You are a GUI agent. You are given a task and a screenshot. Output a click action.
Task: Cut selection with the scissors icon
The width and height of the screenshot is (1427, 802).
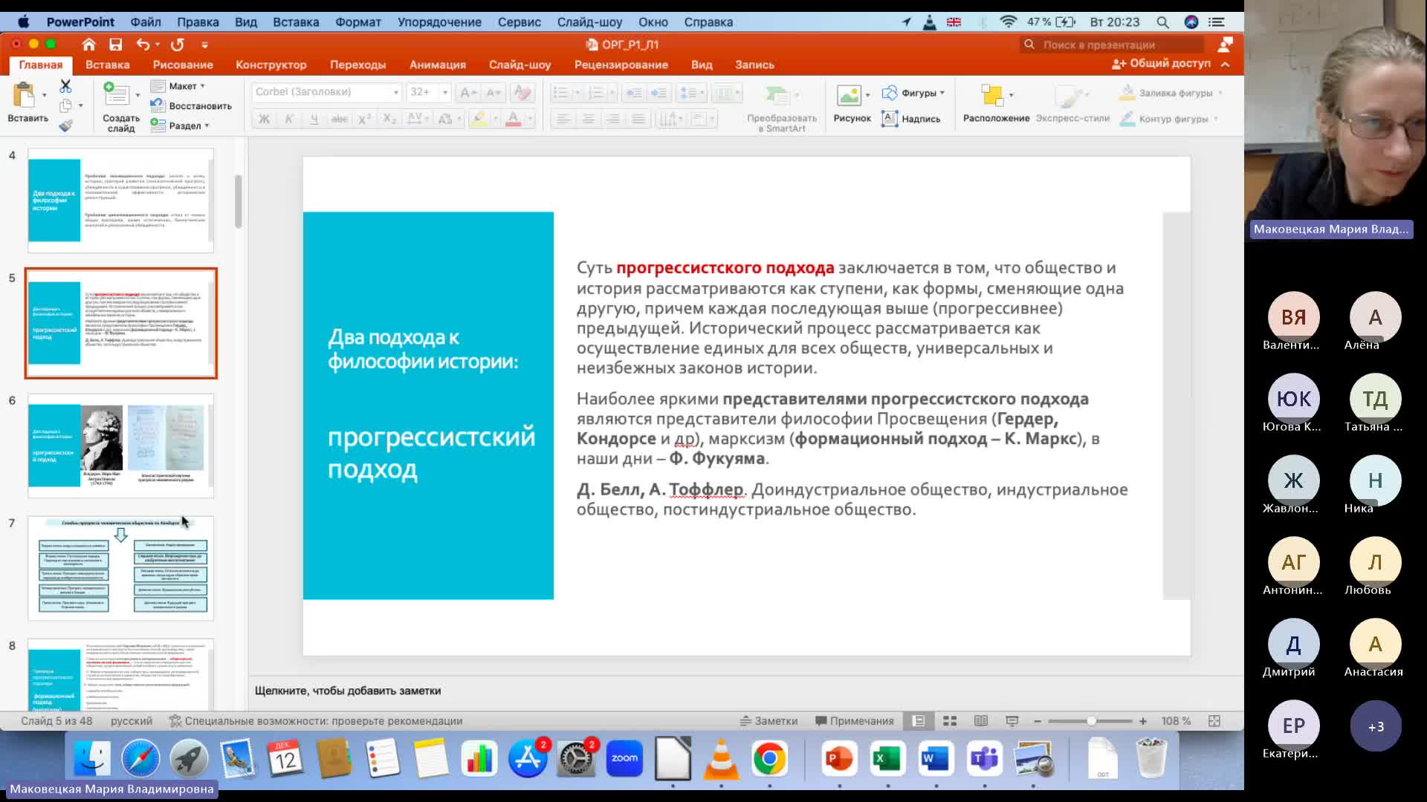[x=65, y=86]
